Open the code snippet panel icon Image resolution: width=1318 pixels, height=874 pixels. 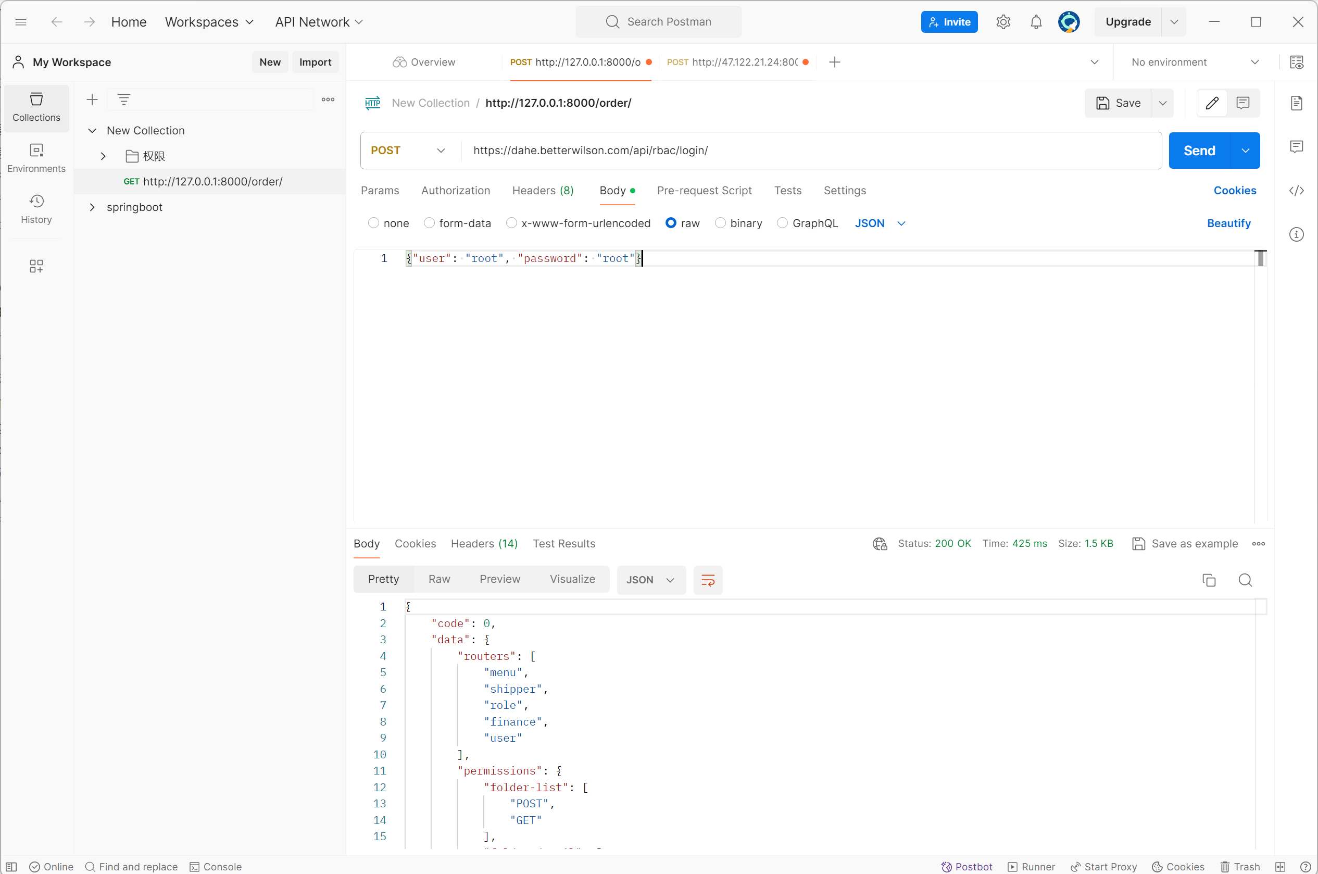click(x=1296, y=191)
